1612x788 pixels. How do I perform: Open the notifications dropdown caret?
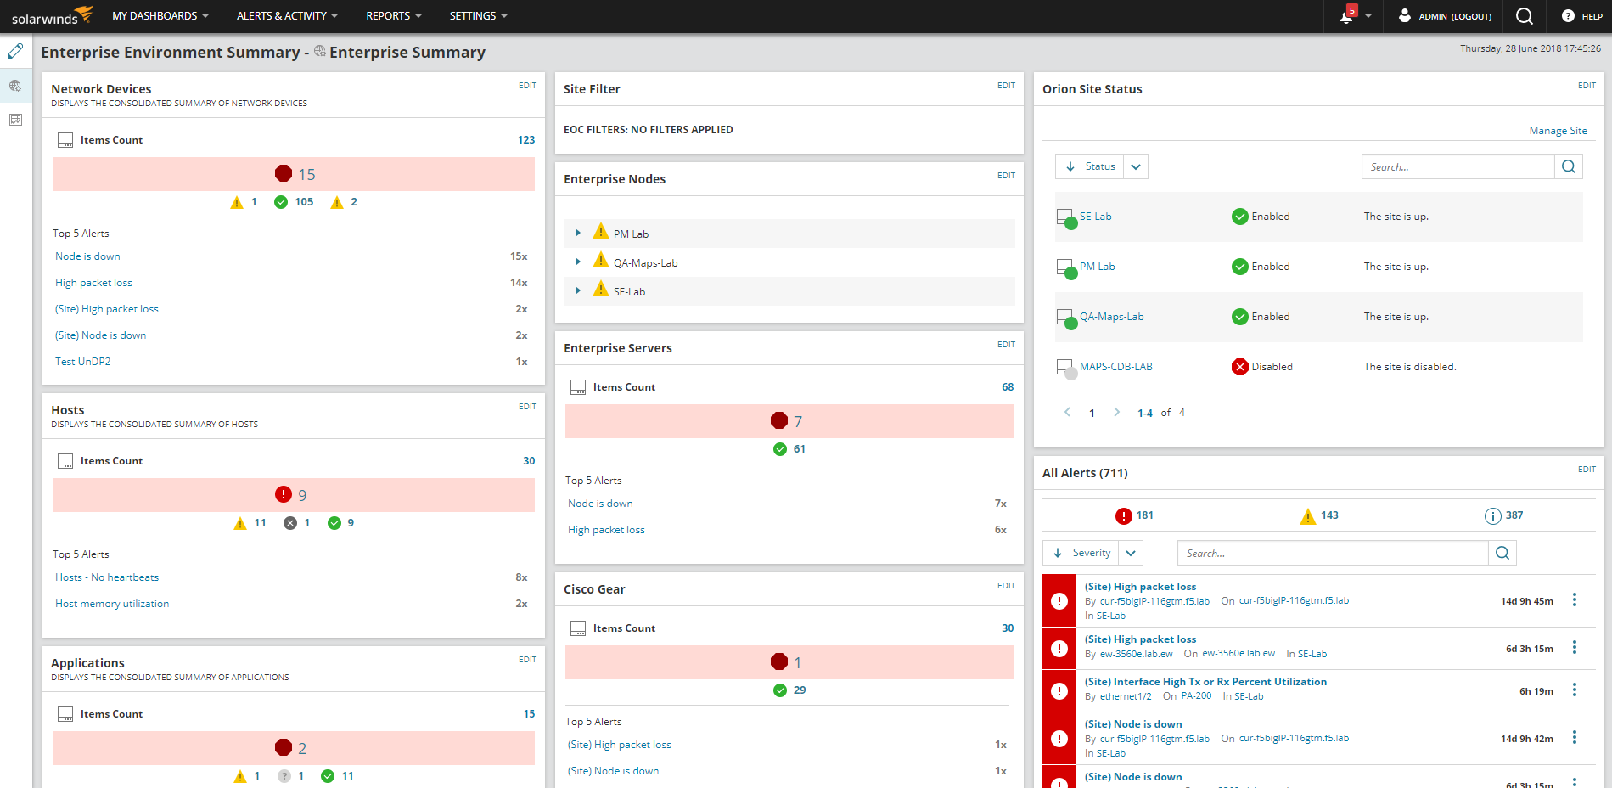pyautogui.click(x=1368, y=16)
